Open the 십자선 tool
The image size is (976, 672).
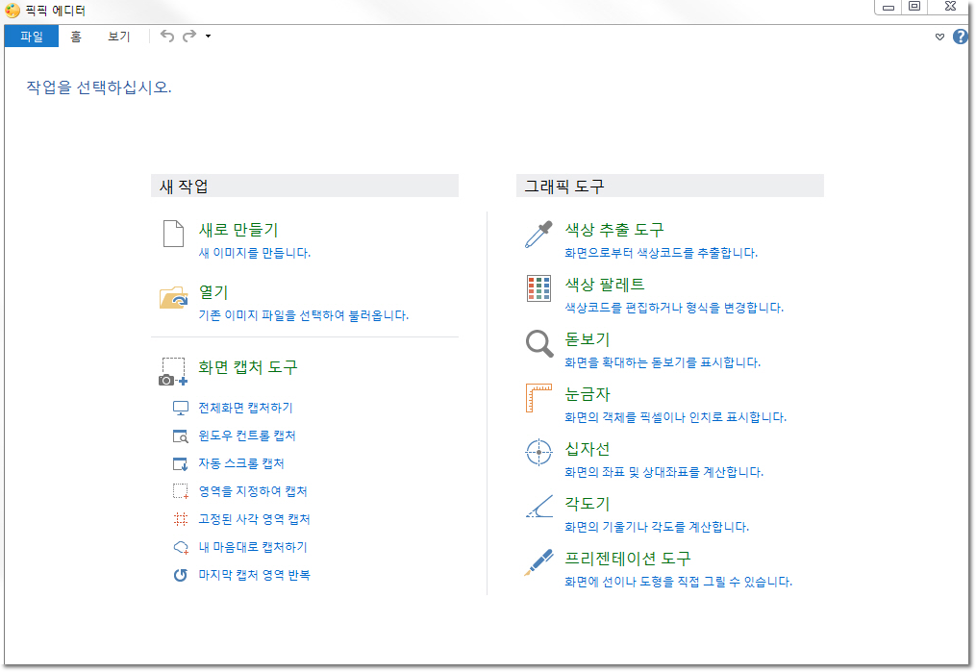[587, 449]
